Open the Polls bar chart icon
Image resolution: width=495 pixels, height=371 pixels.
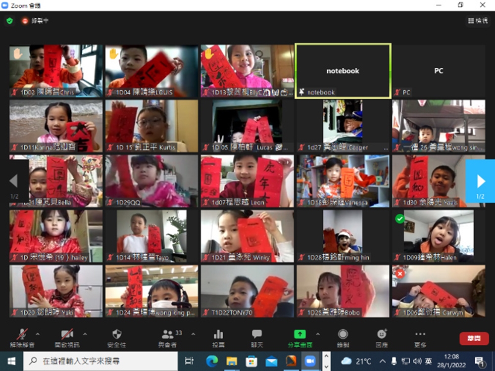(218, 337)
